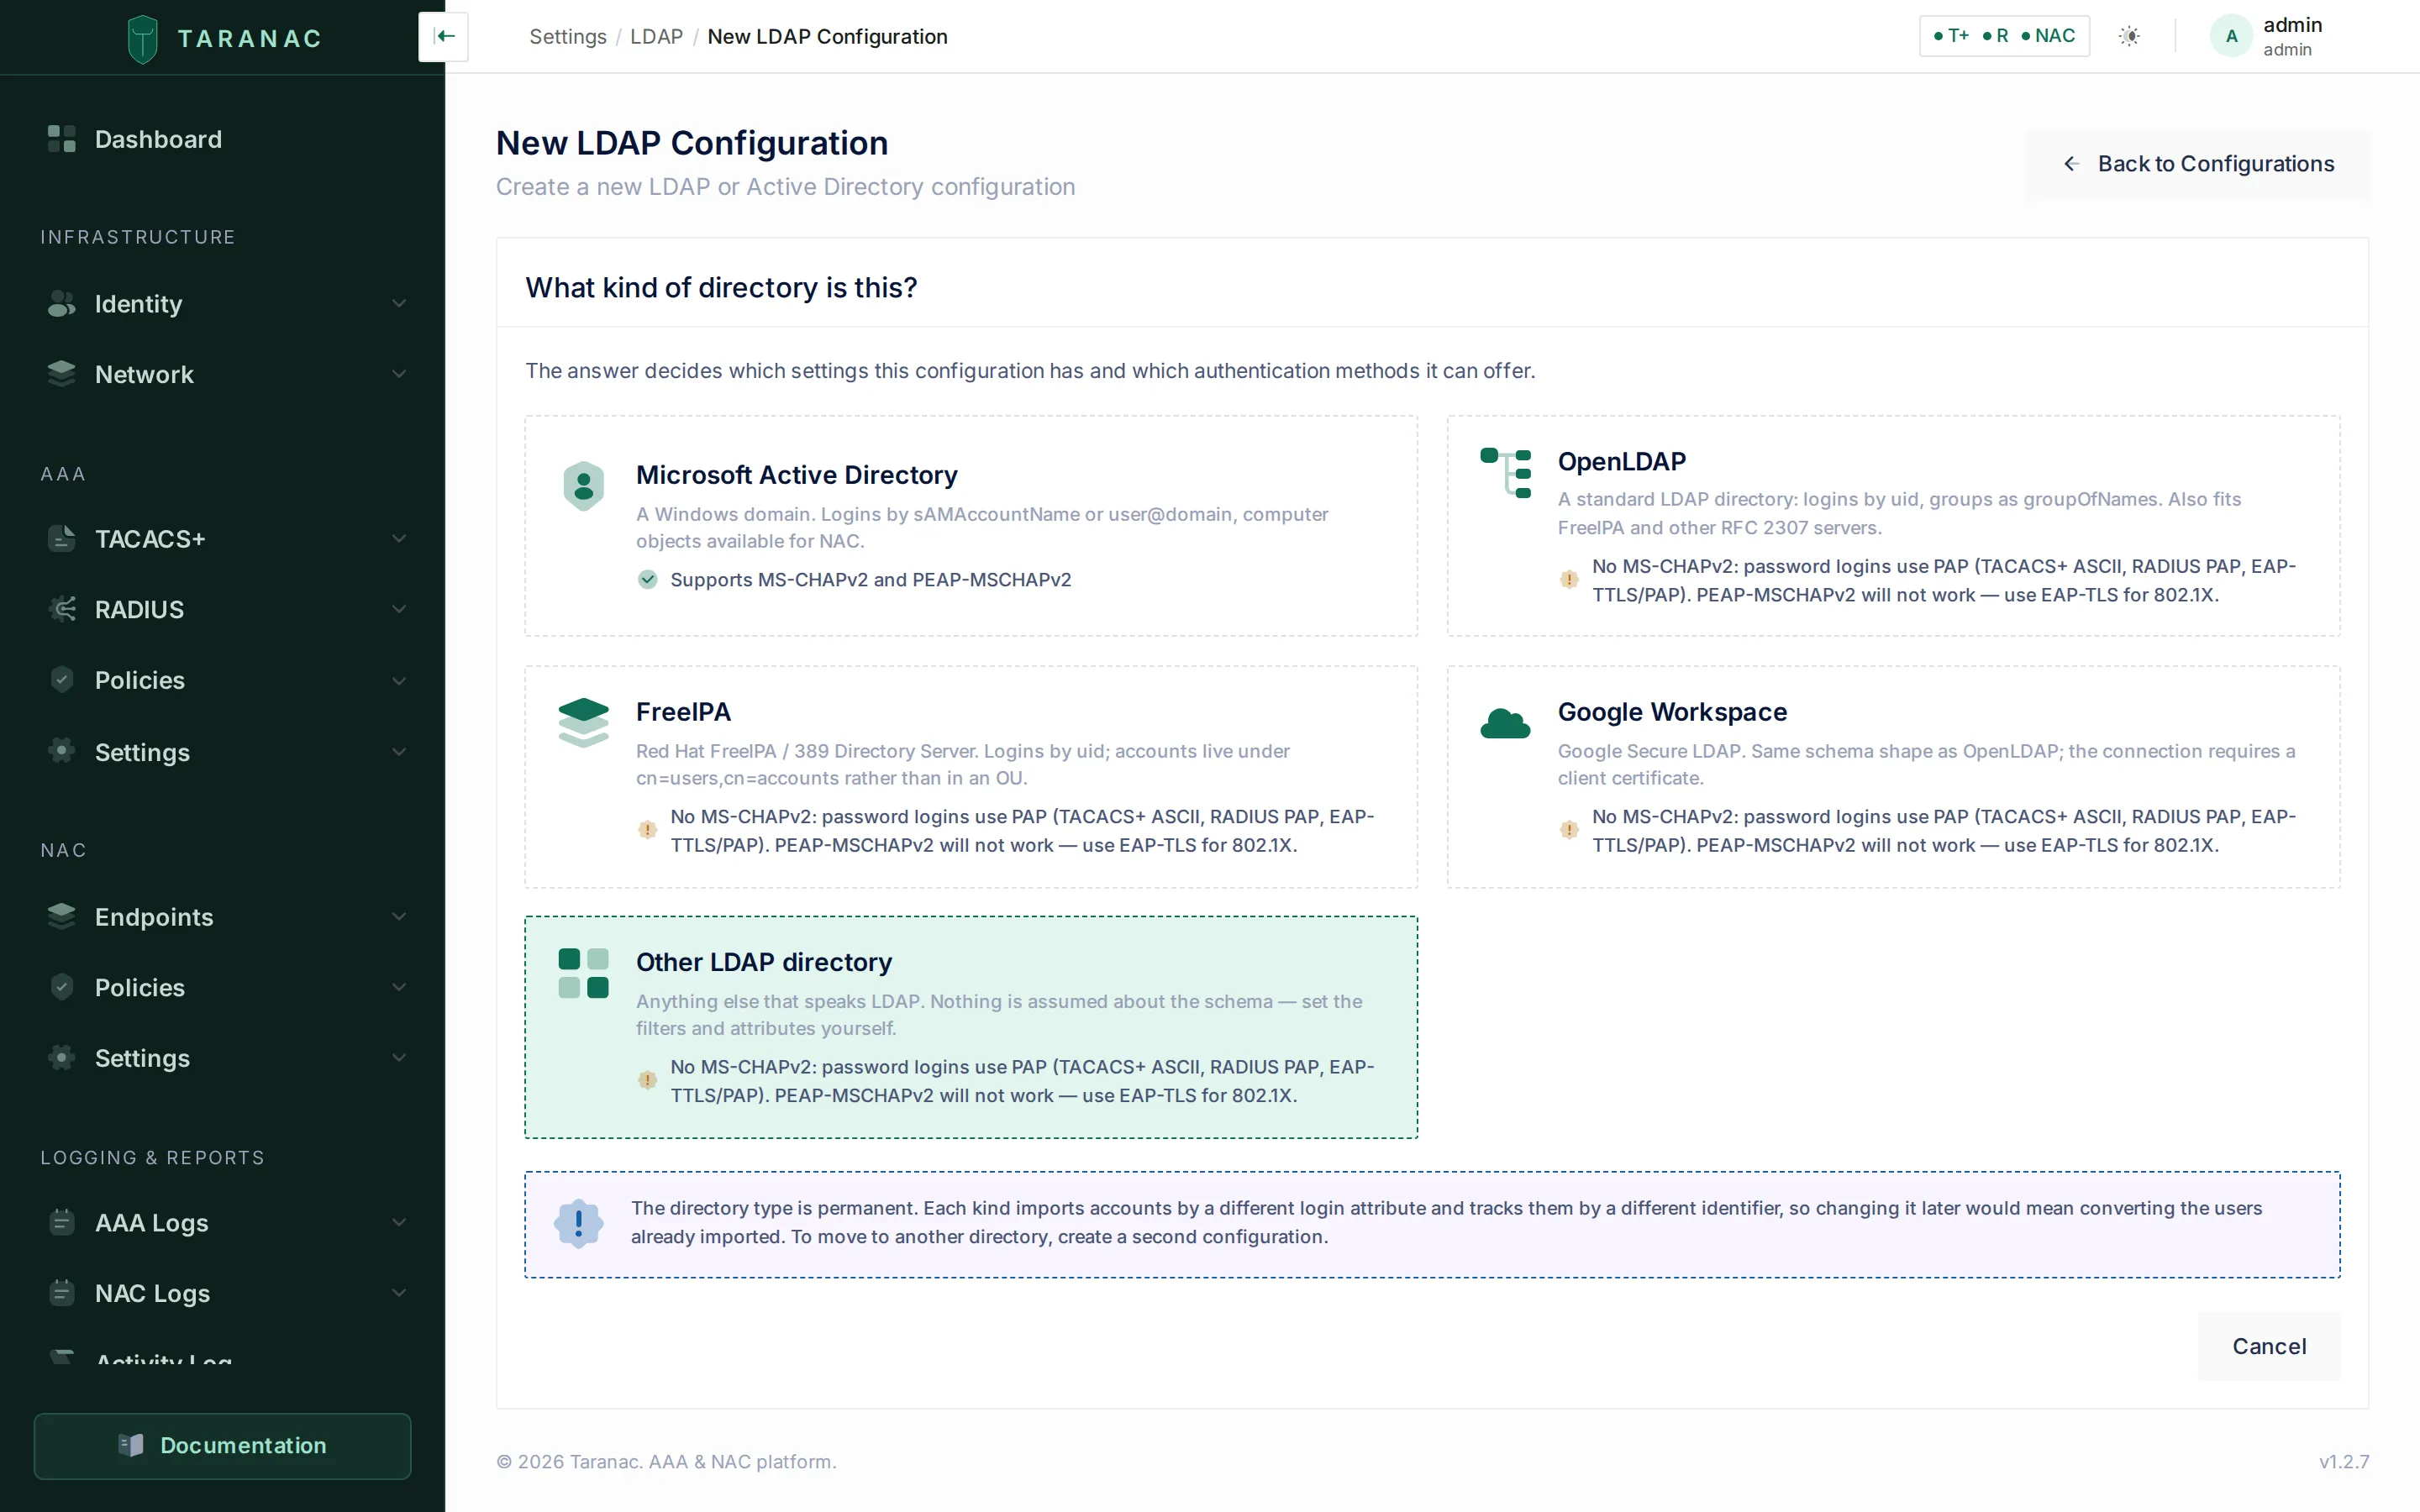
Task: Choose the OpenLDAP directory option
Action: tap(1893, 526)
